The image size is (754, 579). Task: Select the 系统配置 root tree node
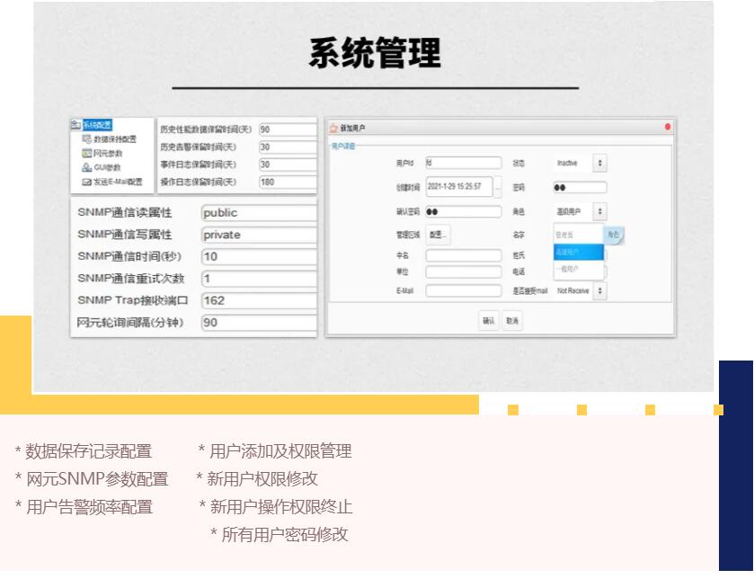click(97, 126)
